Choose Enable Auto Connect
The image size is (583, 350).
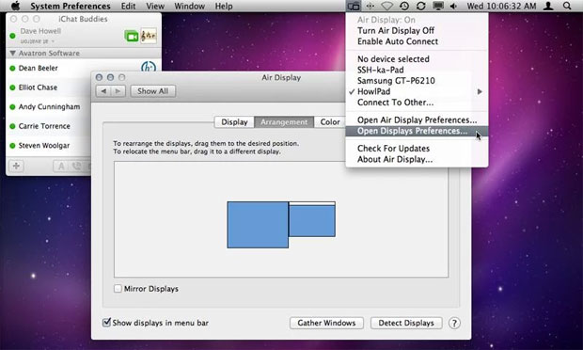[x=417, y=41]
